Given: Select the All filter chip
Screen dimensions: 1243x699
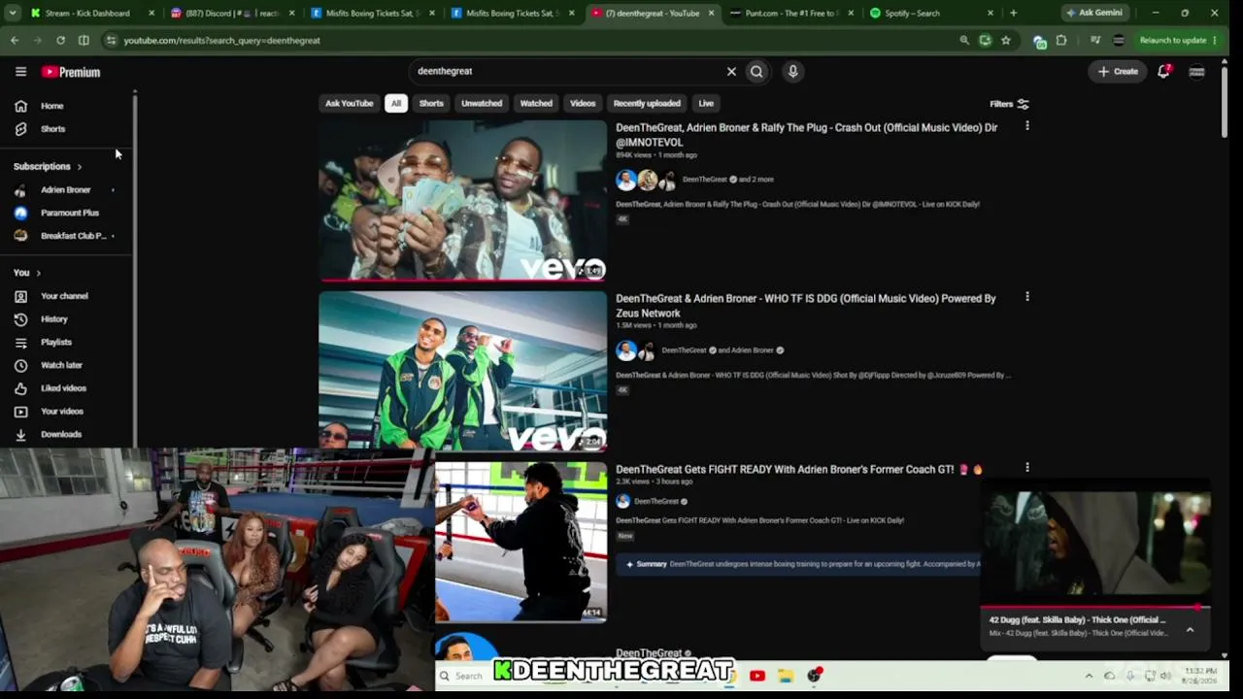Looking at the screenshot, I should [x=395, y=103].
